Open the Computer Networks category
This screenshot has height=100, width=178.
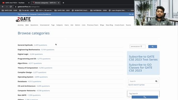(x=27, y=91)
